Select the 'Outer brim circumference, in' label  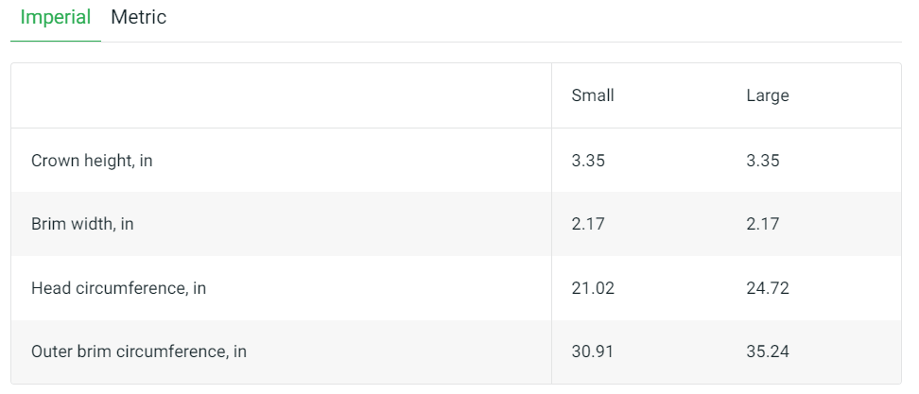139,351
